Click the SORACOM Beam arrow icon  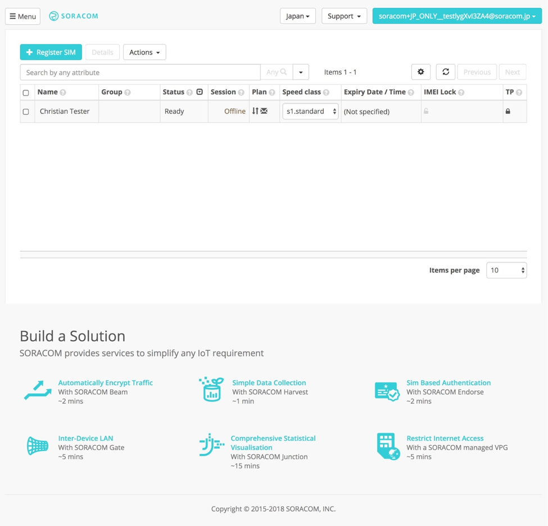[38, 390]
